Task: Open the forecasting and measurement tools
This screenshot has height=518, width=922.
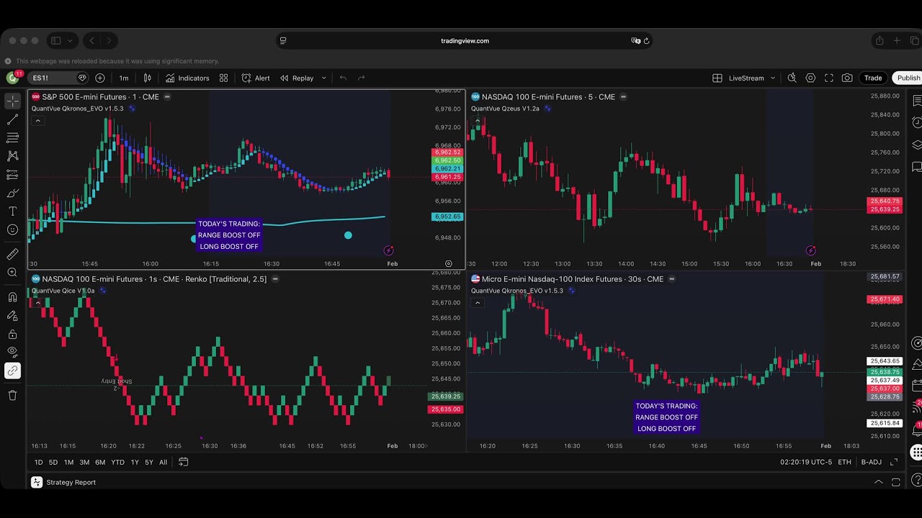Action: point(12,175)
